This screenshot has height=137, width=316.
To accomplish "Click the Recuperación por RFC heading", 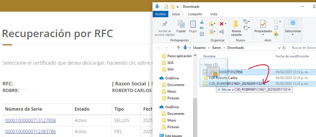I will tap(57, 33).
